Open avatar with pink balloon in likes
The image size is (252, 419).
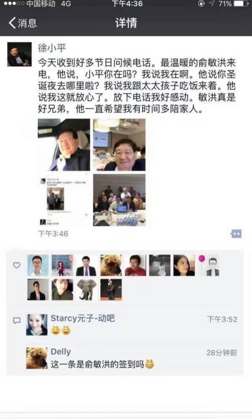point(208,265)
